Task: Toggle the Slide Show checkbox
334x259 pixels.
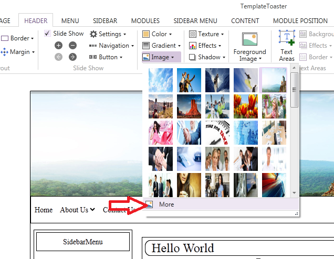Action: pyautogui.click(x=47, y=34)
